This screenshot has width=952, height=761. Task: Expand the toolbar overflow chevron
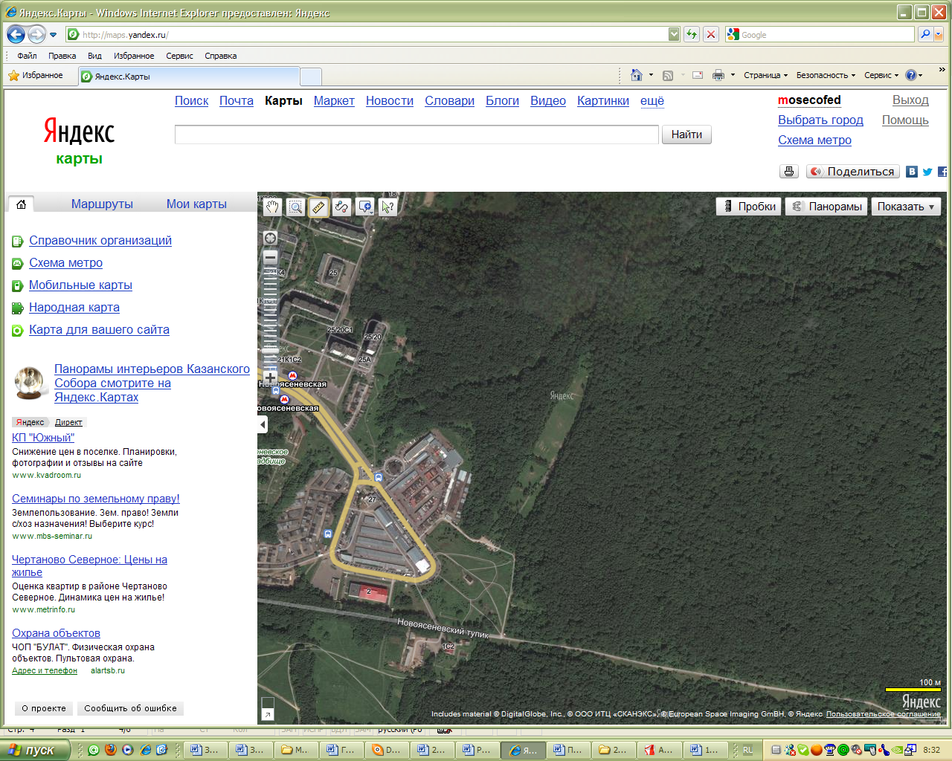pyautogui.click(x=942, y=70)
